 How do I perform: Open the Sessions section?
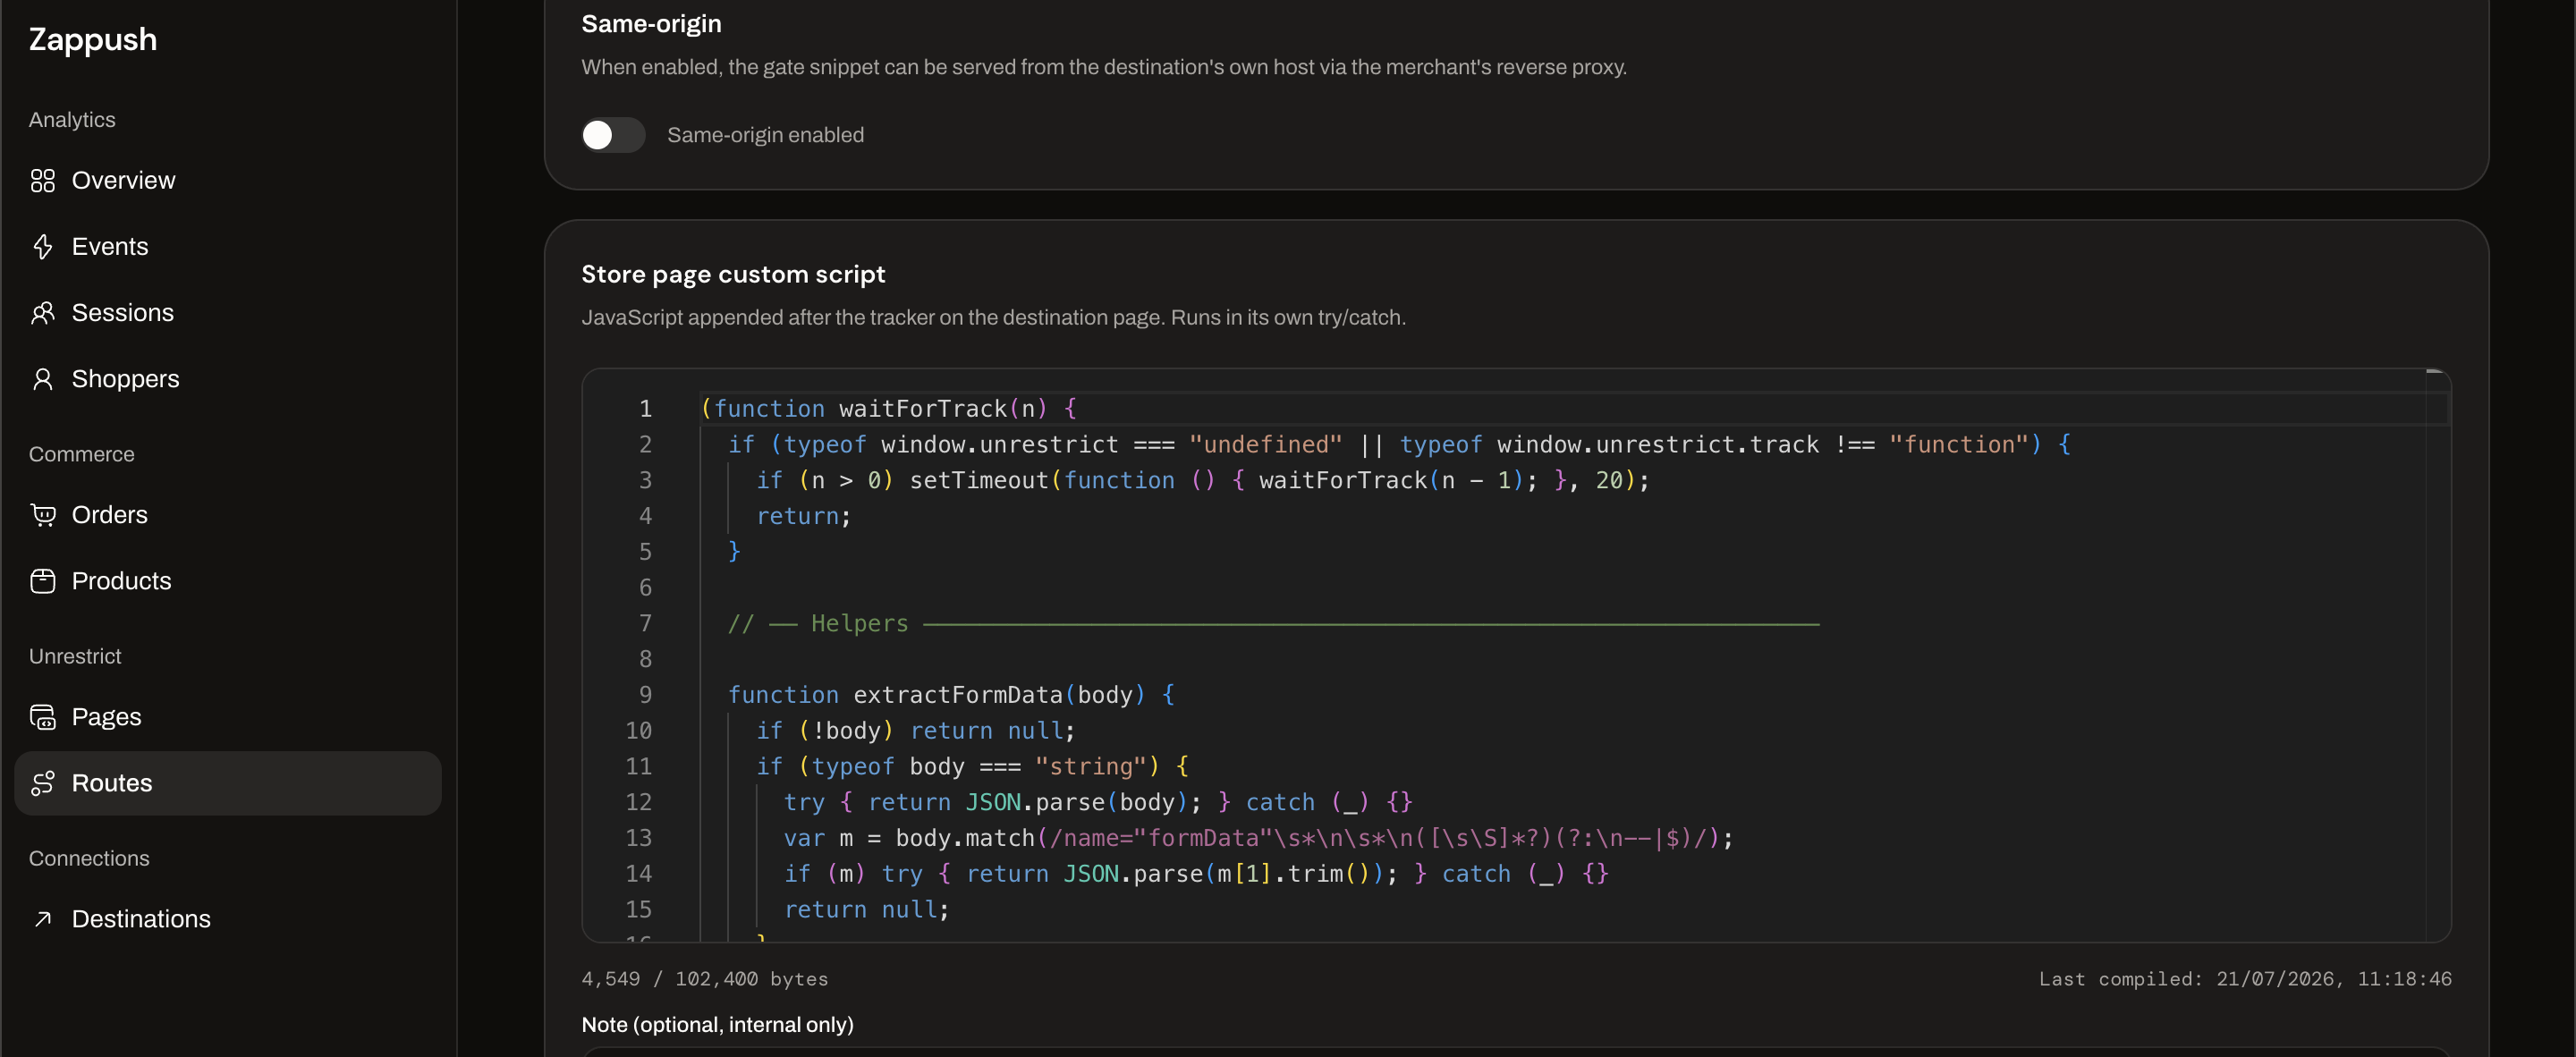pyautogui.click(x=228, y=313)
